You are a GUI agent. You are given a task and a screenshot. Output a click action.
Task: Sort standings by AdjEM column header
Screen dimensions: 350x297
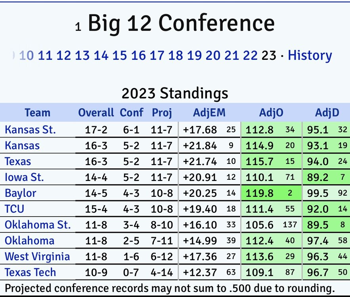coord(209,112)
